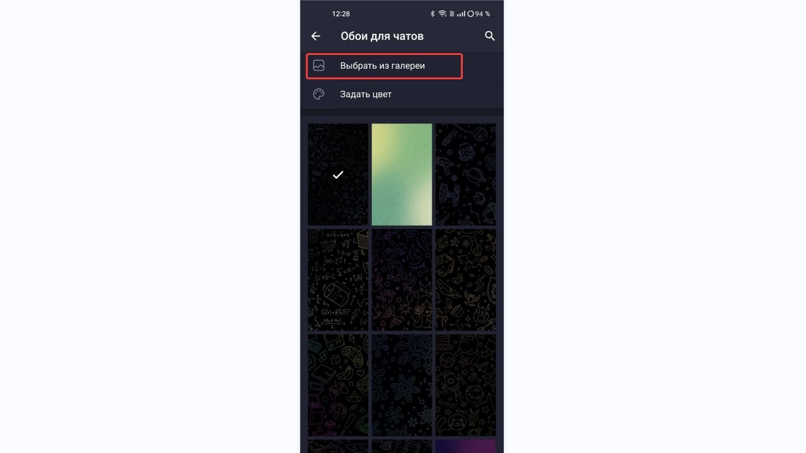Tap the battery indicator showing 94 %
The width and height of the screenshot is (806, 453).
point(479,13)
